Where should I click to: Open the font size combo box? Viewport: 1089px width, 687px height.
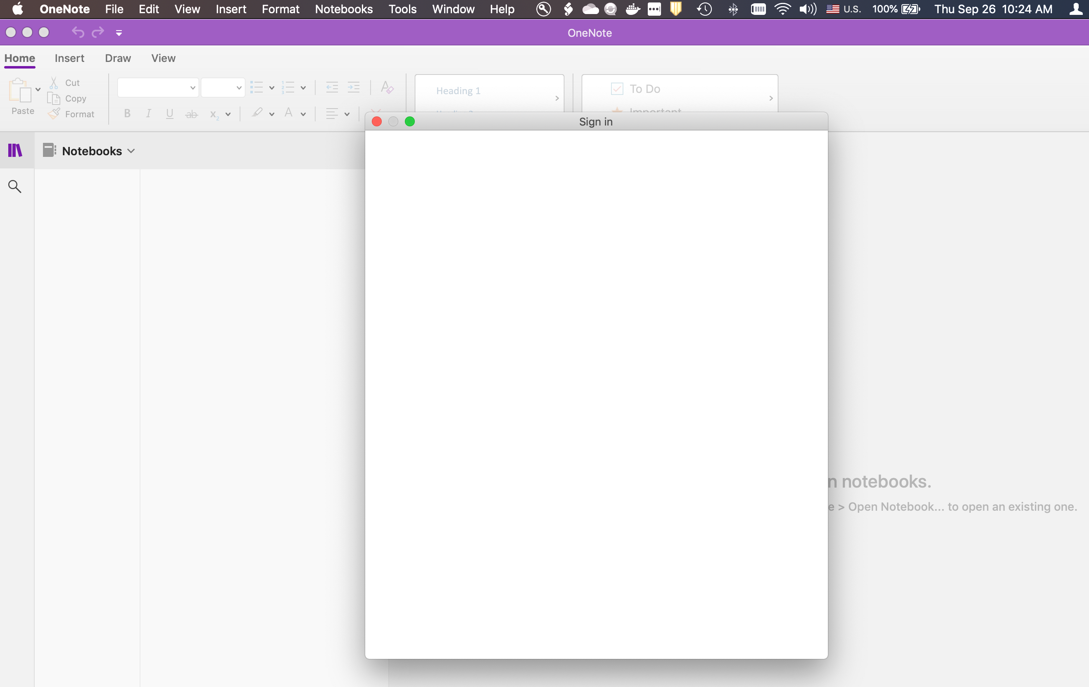click(x=223, y=88)
